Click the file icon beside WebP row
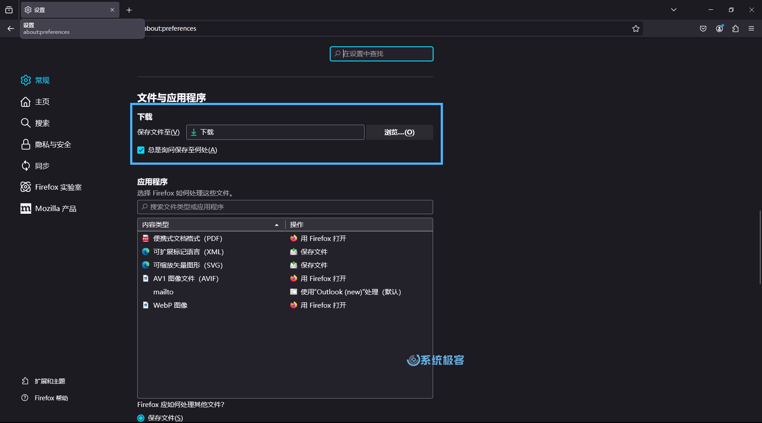 click(x=146, y=305)
